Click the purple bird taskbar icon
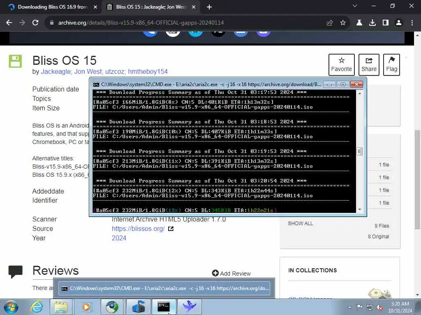Viewport: 421px width, 315px height. click(189, 307)
